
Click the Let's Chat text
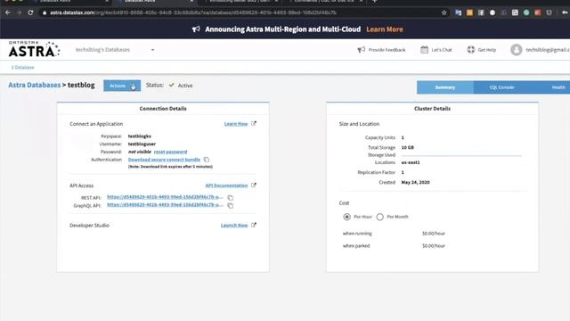(x=442, y=50)
